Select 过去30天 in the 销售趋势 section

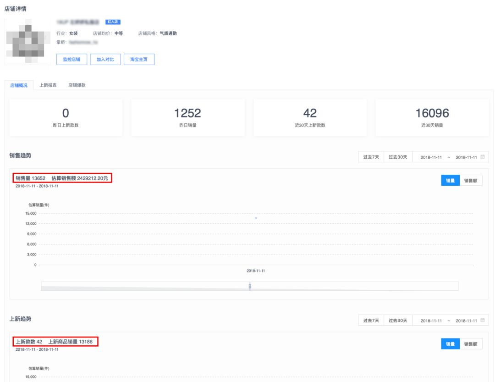tap(398, 157)
